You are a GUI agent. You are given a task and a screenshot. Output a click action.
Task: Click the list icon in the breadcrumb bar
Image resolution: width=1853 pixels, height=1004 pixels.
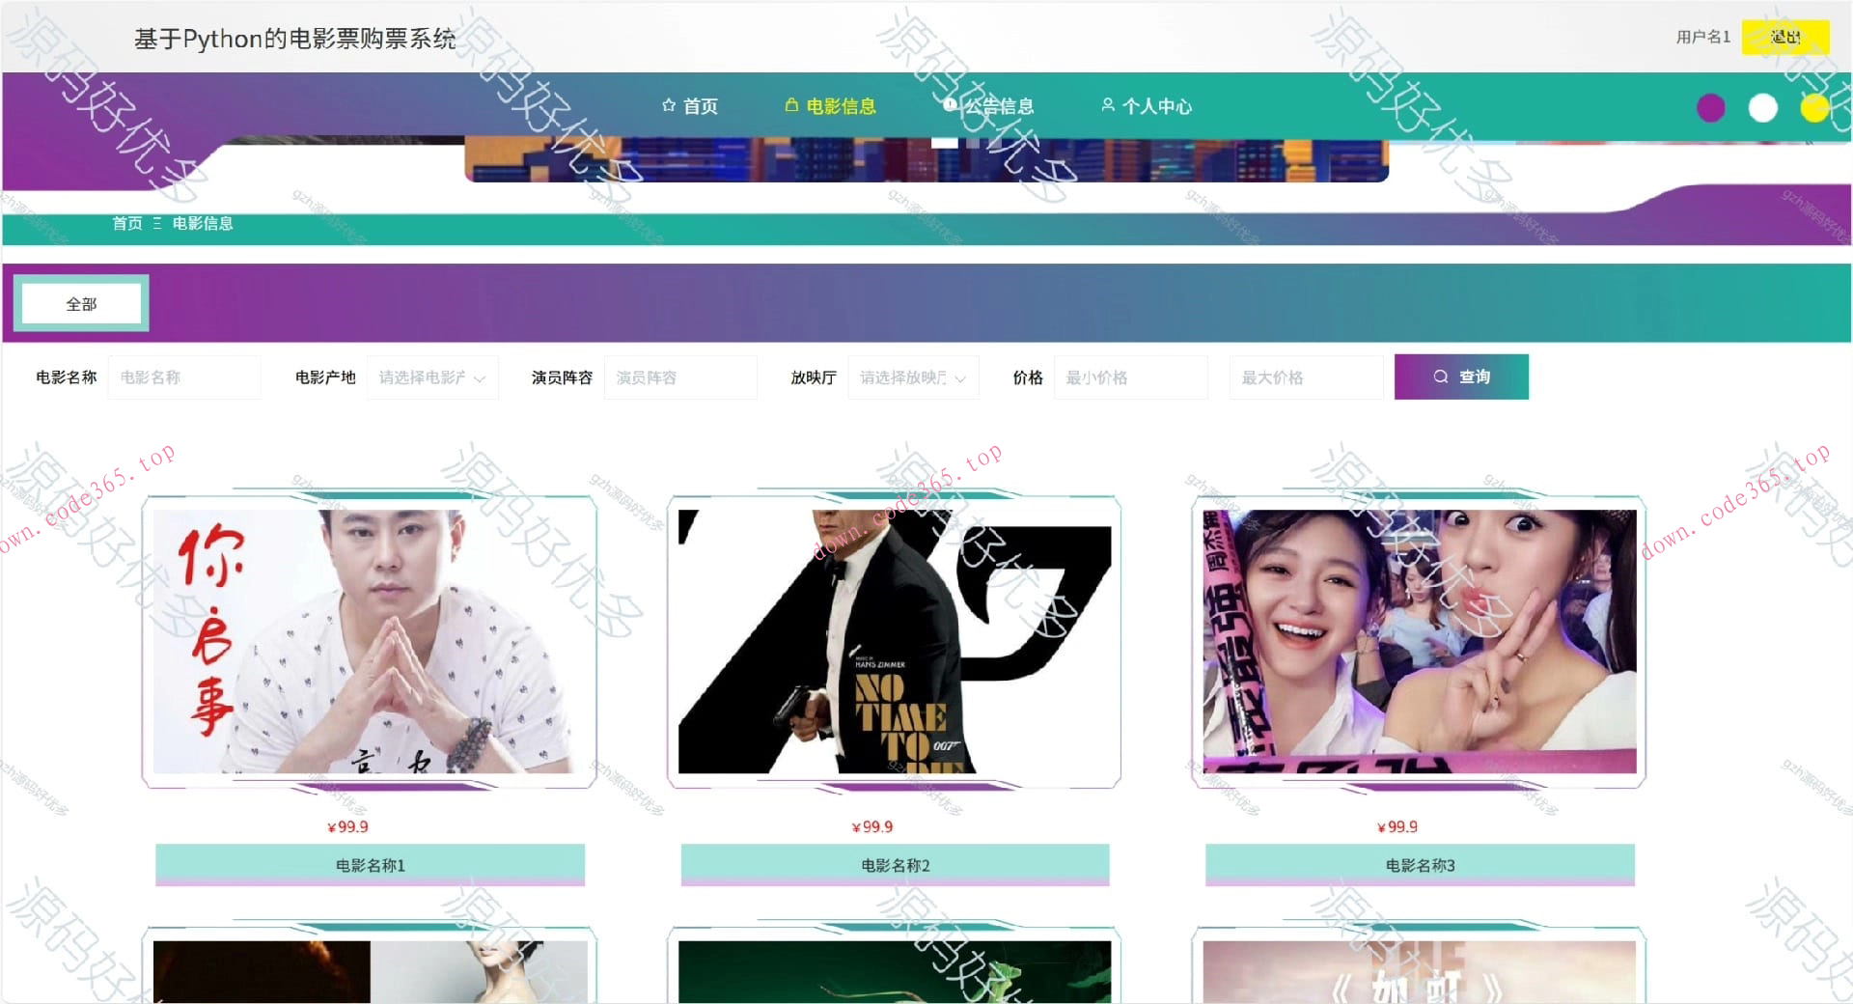point(155,223)
